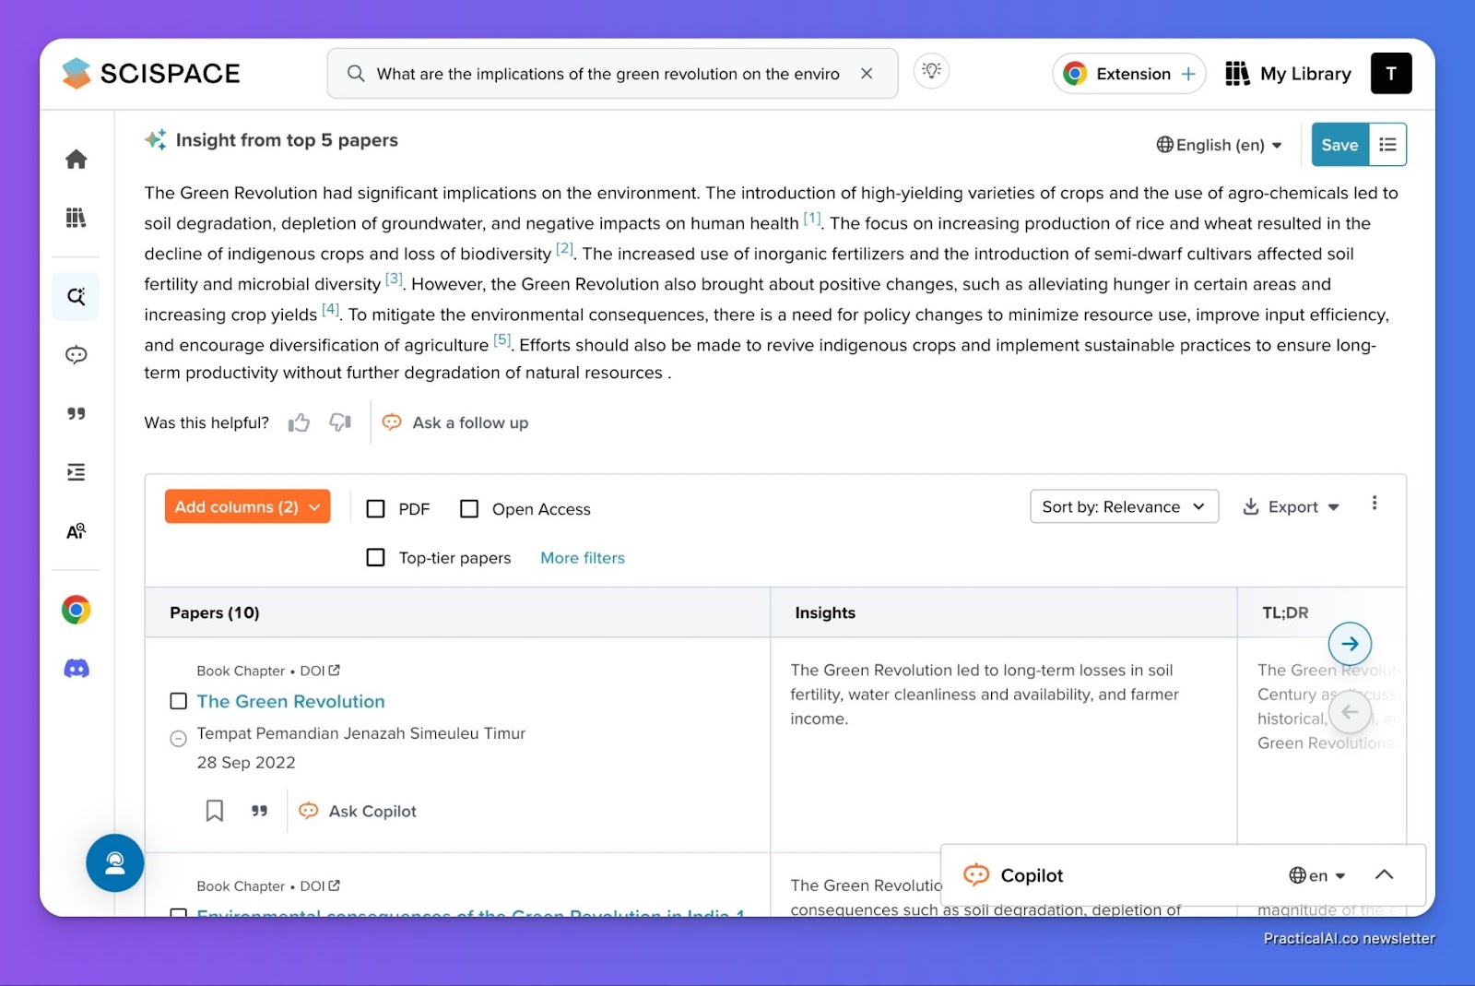Open DOI link of first paper

[320, 671]
